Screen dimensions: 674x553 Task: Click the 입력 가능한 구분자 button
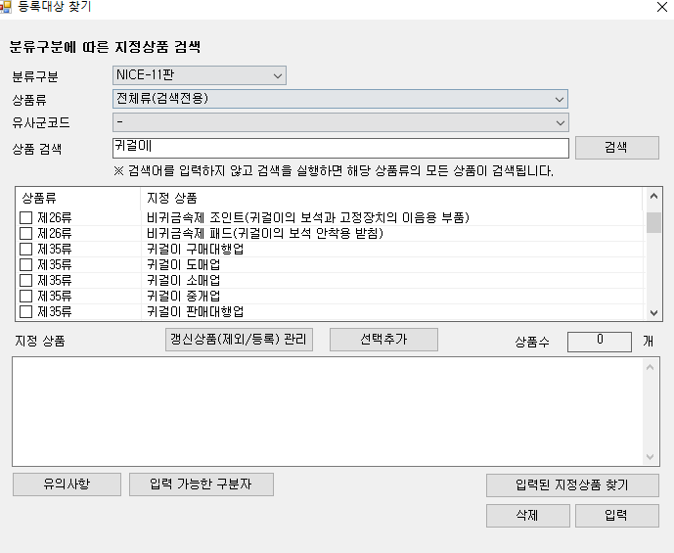pyautogui.click(x=202, y=484)
